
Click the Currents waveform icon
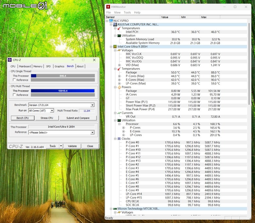click(x=119, y=113)
